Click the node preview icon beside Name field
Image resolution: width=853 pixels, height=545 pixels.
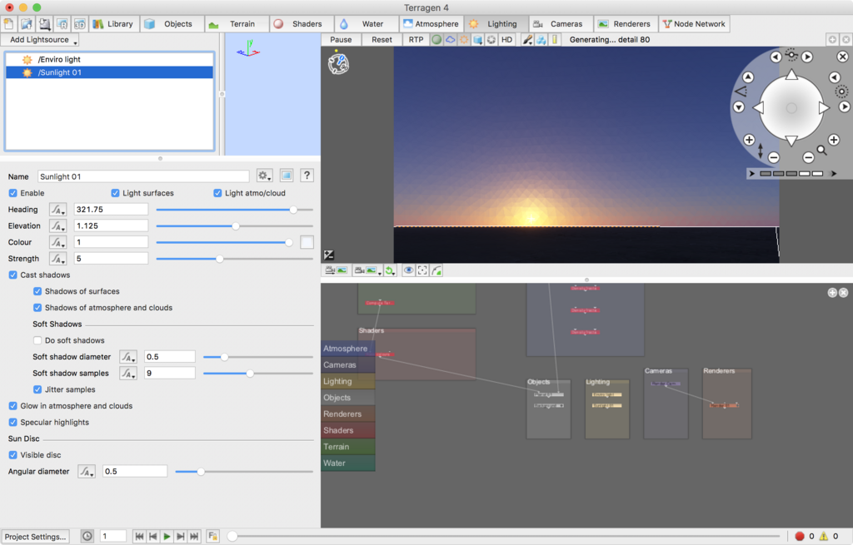click(287, 176)
